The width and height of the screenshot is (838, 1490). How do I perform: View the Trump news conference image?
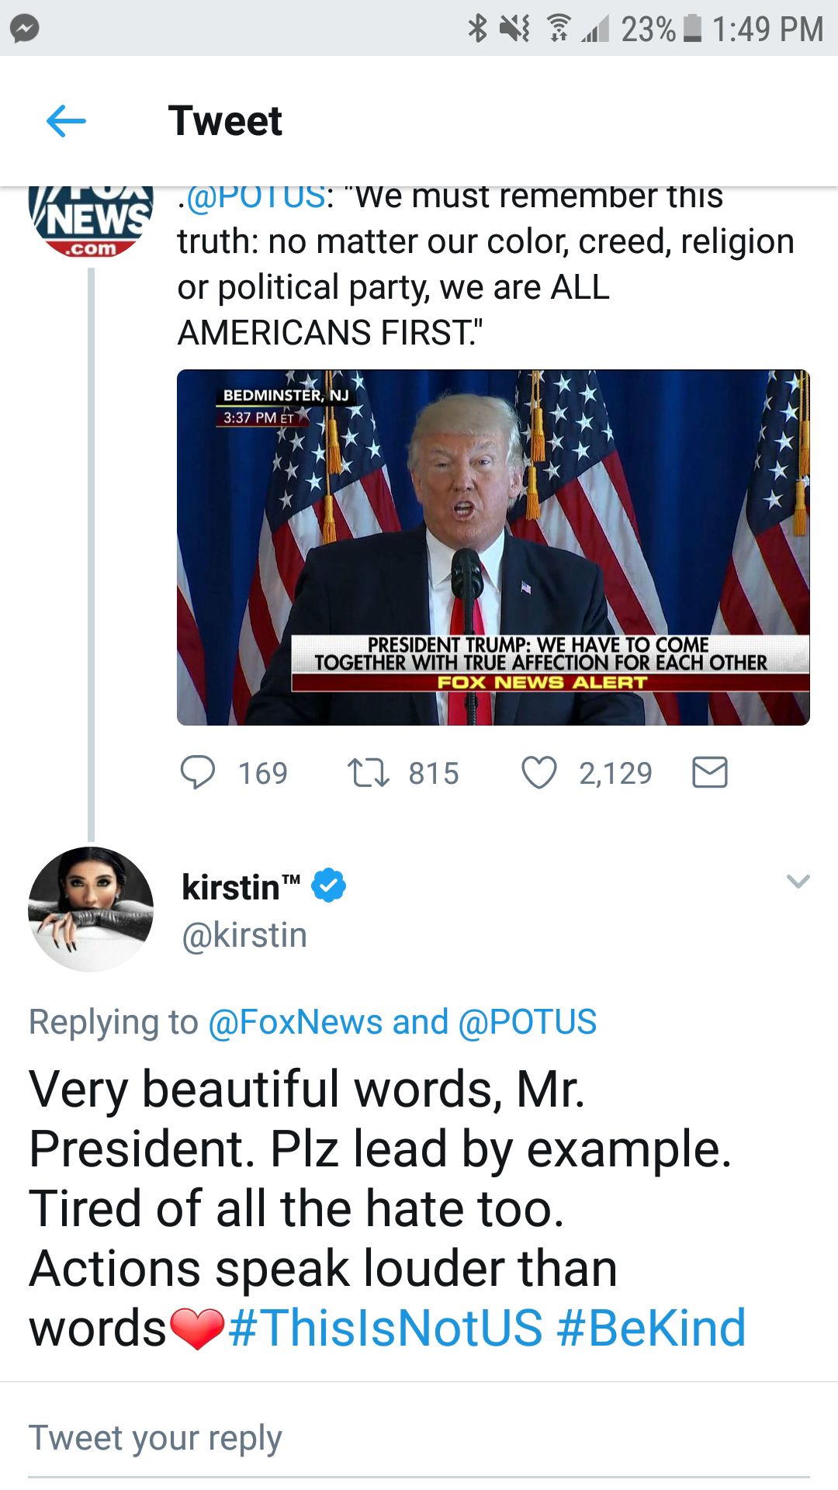coord(493,547)
